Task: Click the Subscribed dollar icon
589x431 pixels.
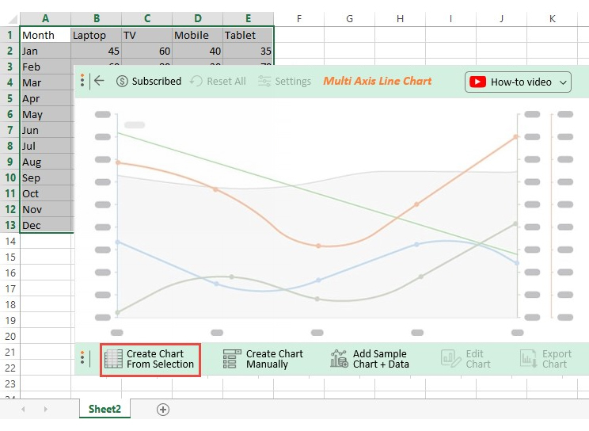Action: pos(122,81)
